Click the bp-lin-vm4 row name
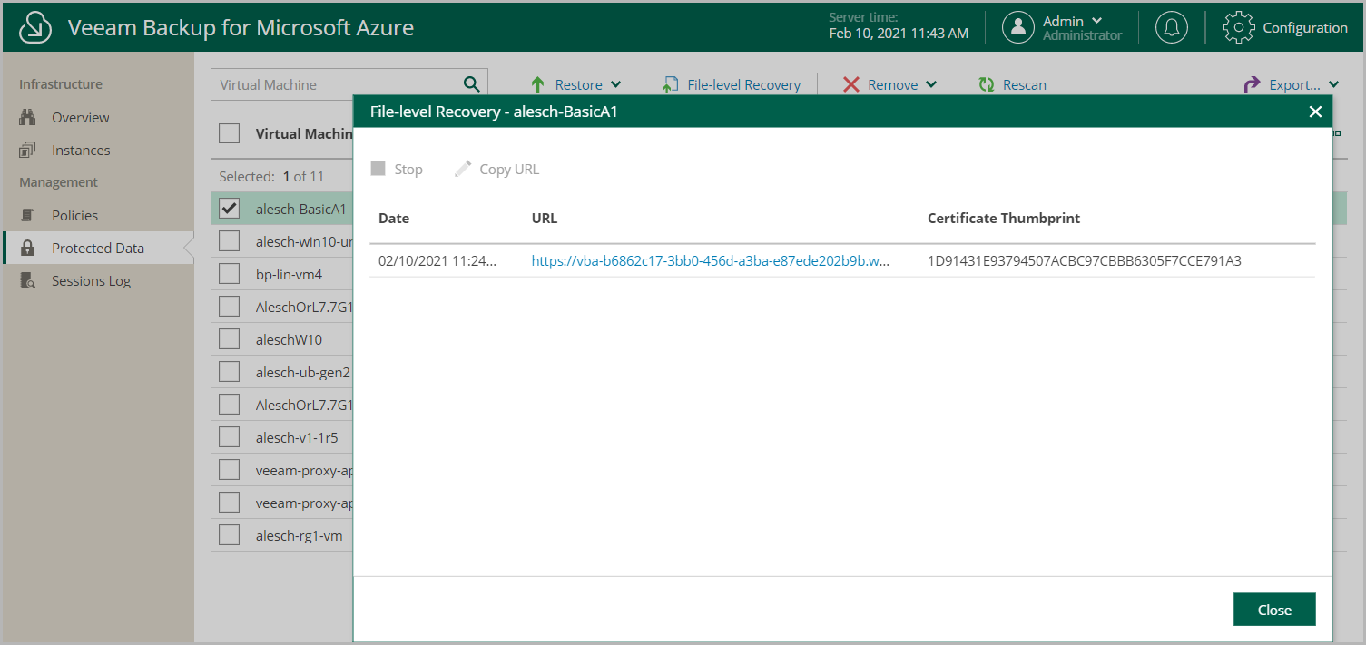The width and height of the screenshot is (1366, 645). coord(289,274)
